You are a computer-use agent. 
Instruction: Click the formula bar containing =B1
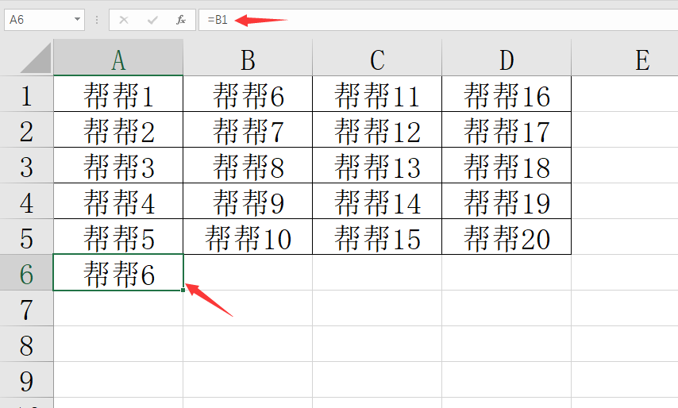point(438,20)
